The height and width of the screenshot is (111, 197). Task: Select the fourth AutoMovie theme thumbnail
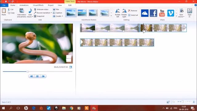pos(104,13)
